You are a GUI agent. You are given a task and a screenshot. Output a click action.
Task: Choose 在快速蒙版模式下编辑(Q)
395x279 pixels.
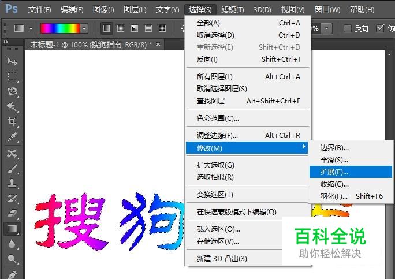tap(248, 212)
